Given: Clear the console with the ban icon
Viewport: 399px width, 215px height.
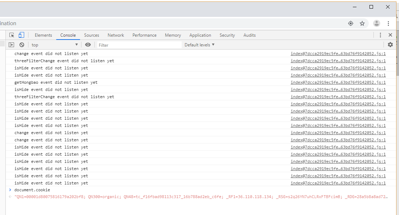Looking at the screenshot, I should click(22, 45).
